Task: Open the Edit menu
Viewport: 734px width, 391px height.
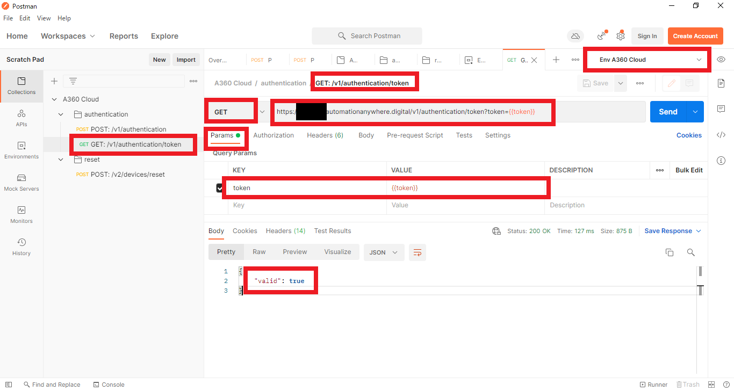Action: (x=25, y=18)
